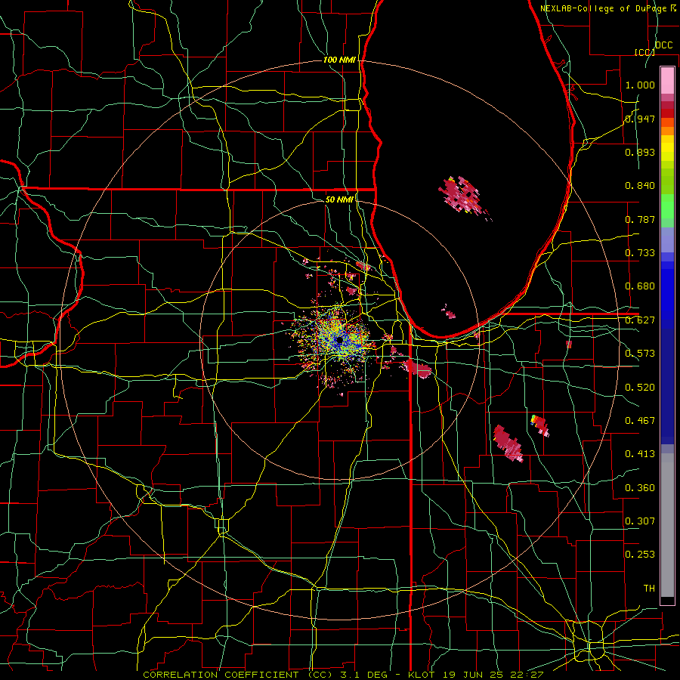Click the 50 NMI range ring label
The image size is (680, 680).
(x=339, y=199)
